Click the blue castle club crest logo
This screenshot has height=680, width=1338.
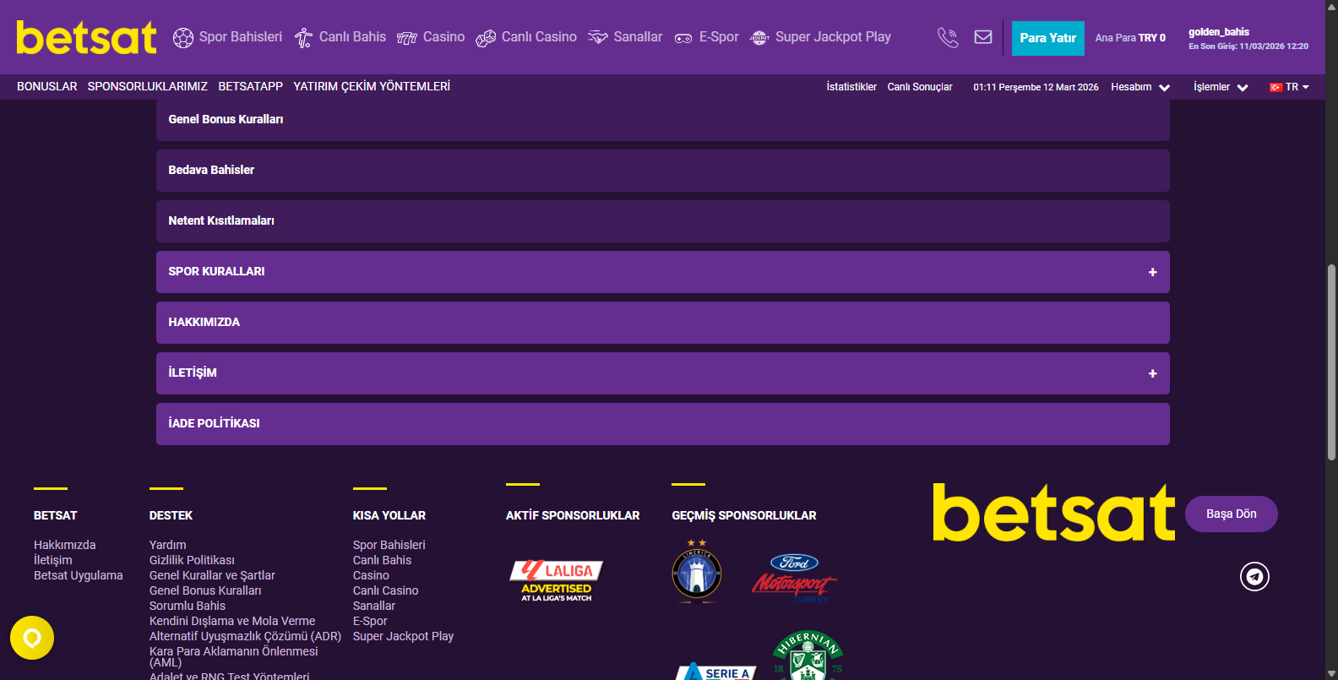[x=697, y=570]
